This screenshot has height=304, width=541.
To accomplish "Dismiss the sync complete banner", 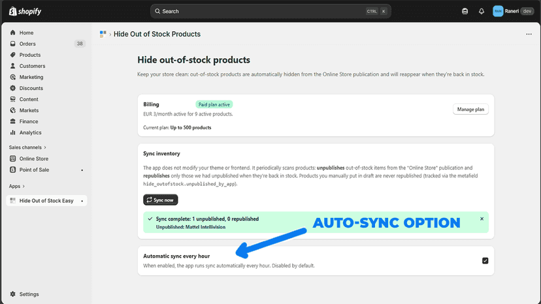I will pos(482,219).
